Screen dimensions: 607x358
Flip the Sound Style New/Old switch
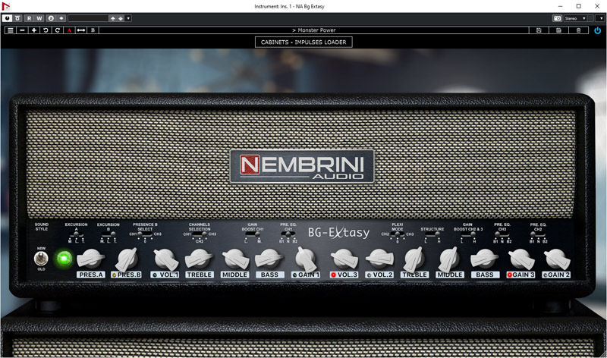click(x=42, y=259)
